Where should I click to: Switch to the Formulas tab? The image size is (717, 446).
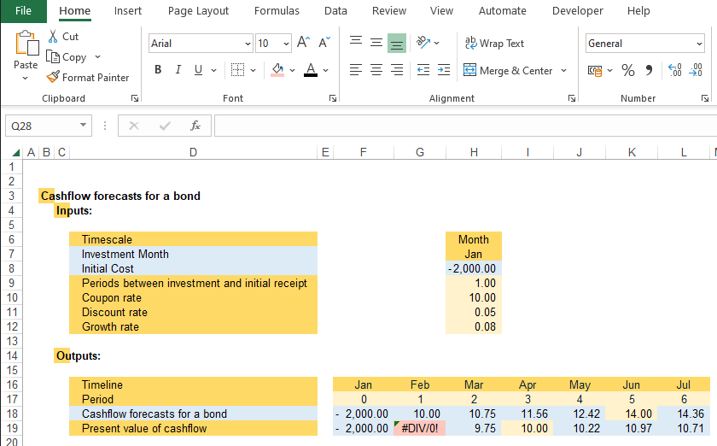[x=277, y=11]
